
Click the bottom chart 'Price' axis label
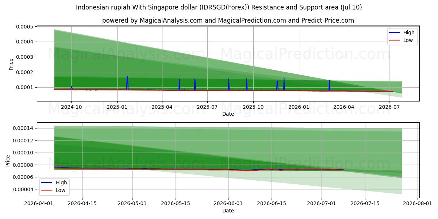click(x=8, y=160)
